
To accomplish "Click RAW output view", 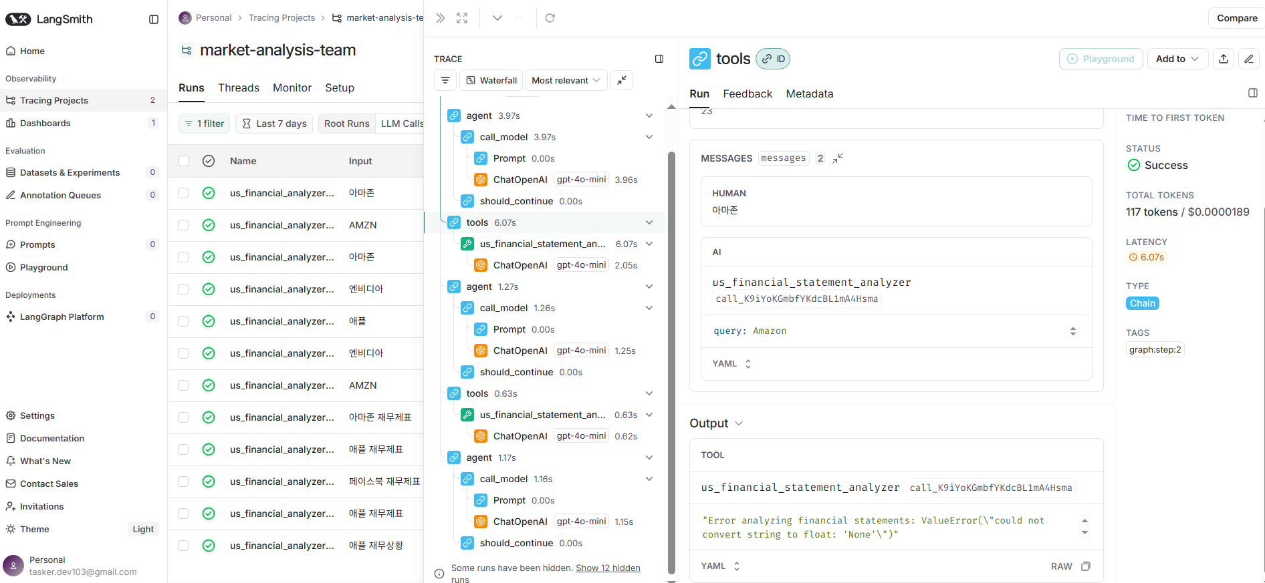I will click(1061, 566).
